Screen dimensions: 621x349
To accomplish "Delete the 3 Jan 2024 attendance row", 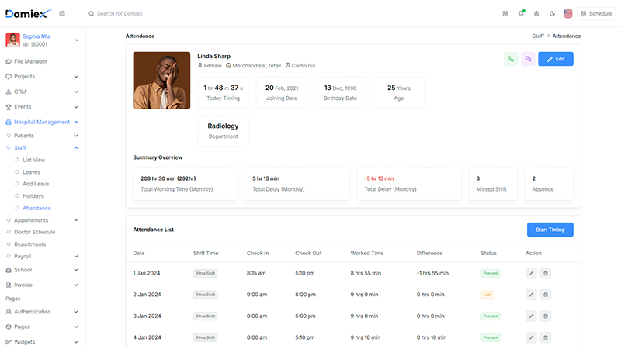I will (x=546, y=316).
